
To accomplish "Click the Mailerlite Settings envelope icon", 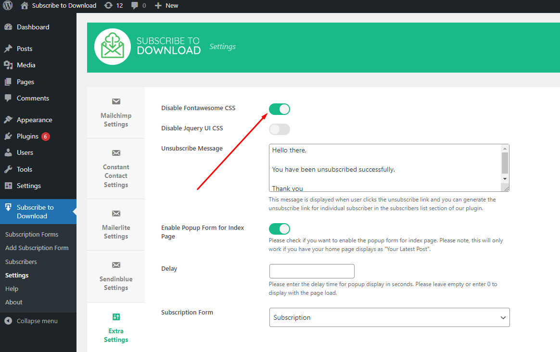I will [116, 214].
